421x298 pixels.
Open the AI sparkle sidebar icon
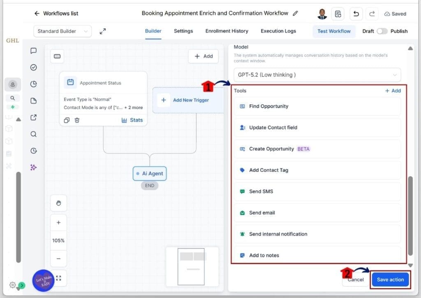[34, 167]
